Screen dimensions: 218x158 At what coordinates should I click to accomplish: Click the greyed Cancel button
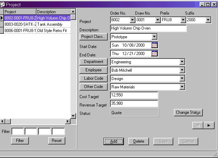(188, 141)
